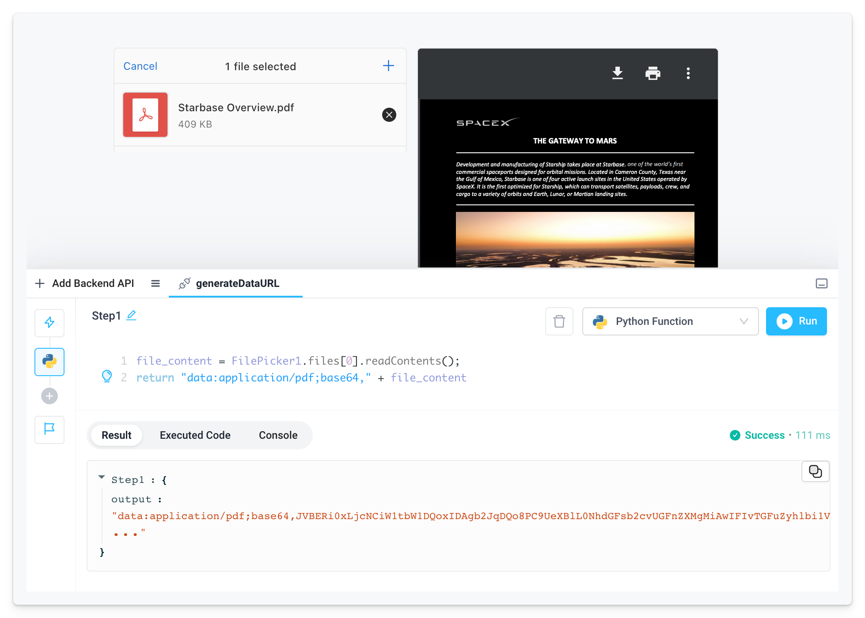
Task: Toggle the Console output tab
Action: click(x=278, y=435)
